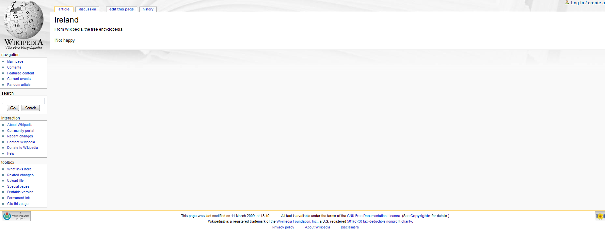Click the MediaWiki sunflower badge
The height and width of the screenshot is (234, 605).
[x=600, y=216]
